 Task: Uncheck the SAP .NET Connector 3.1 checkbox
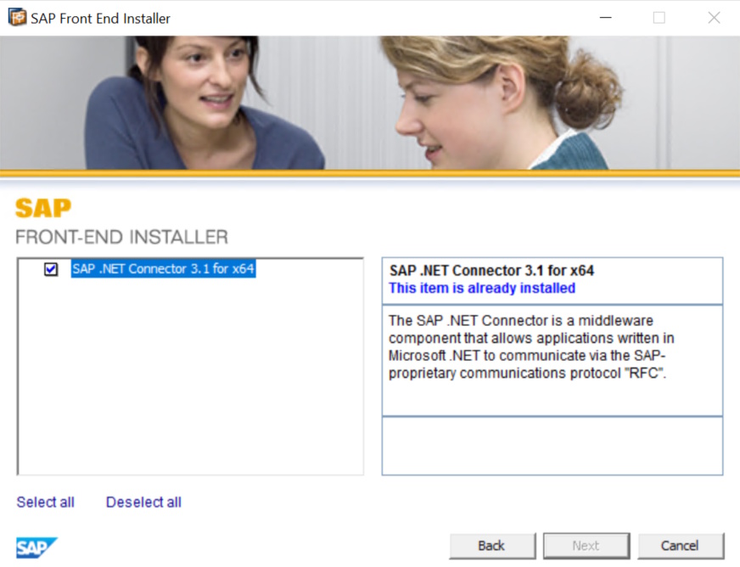click(x=51, y=269)
